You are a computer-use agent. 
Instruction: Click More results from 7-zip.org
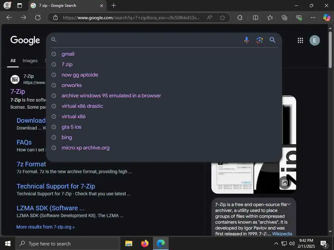coord(45,227)
